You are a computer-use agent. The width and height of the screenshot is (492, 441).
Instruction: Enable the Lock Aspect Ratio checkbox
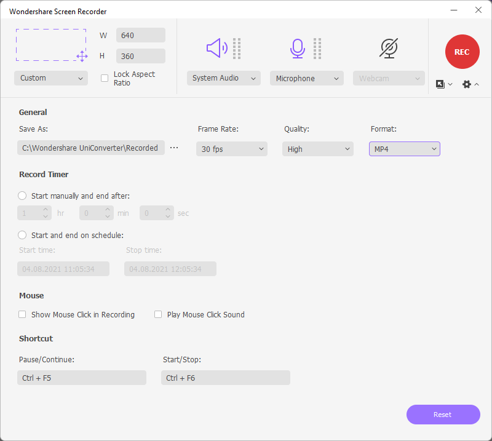105,78
